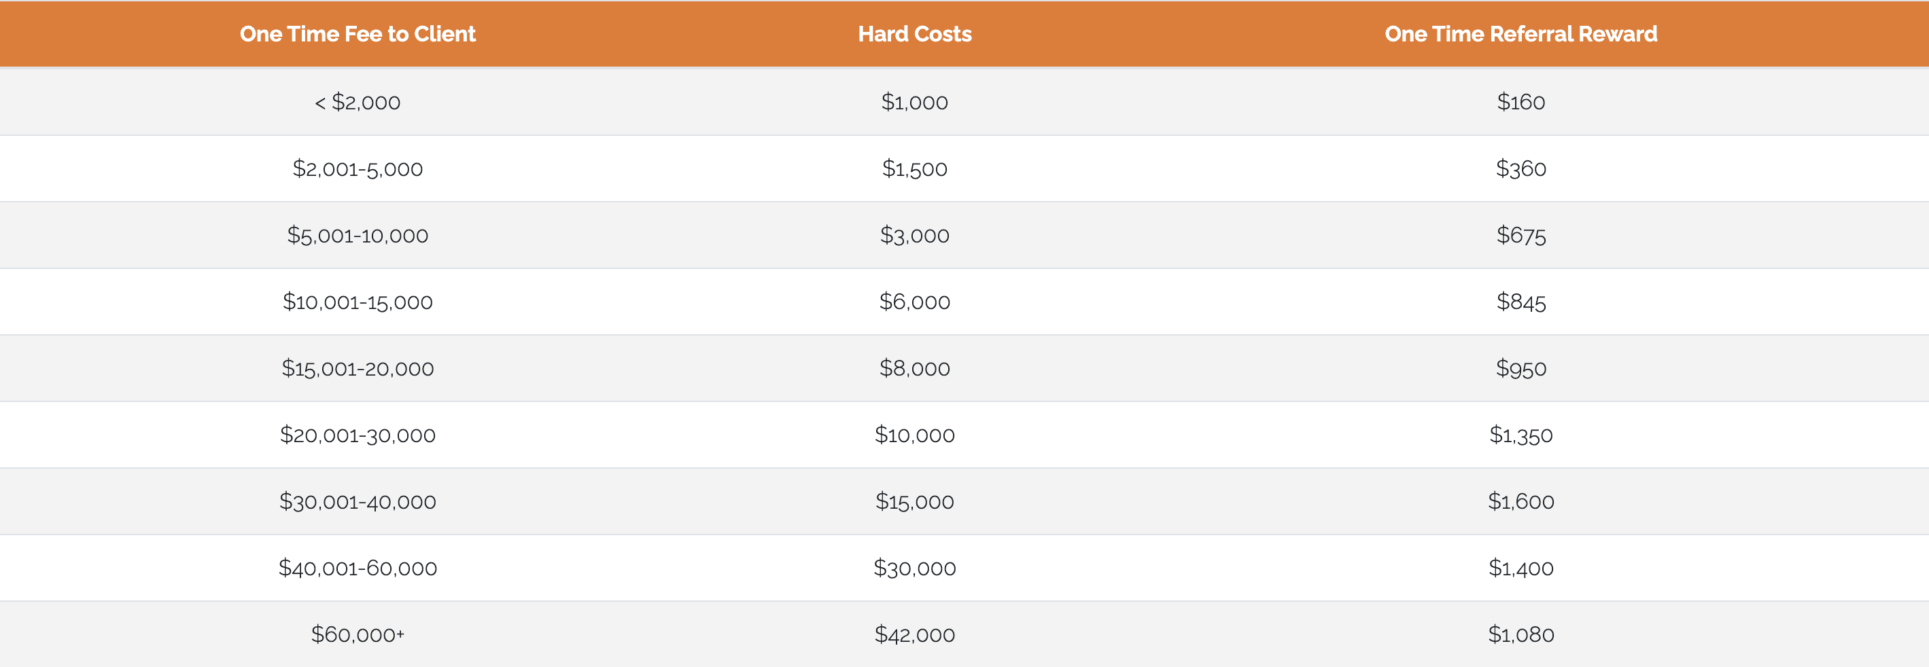
Task: Click the $42,000 hard costs value
Action: (914, 635)
